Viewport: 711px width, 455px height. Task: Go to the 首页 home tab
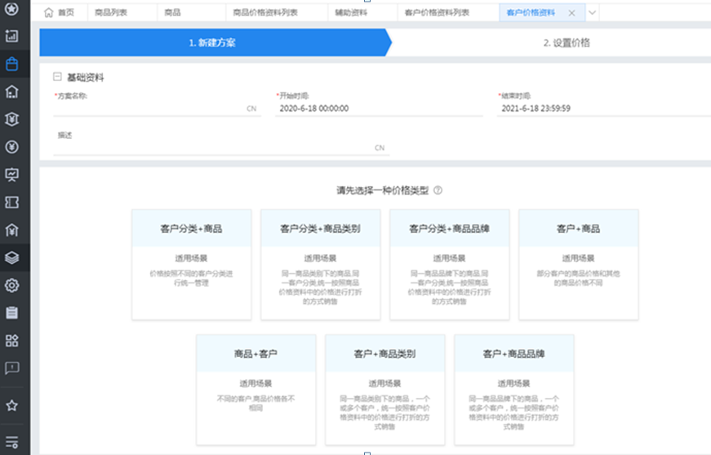60,13
